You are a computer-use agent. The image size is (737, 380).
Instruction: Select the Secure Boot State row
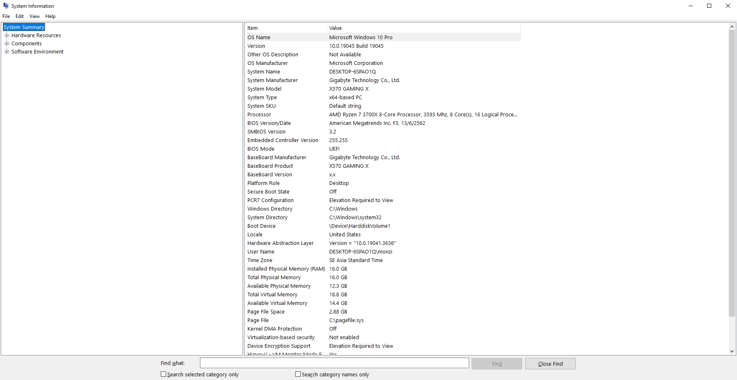click(x=383, y=192)
